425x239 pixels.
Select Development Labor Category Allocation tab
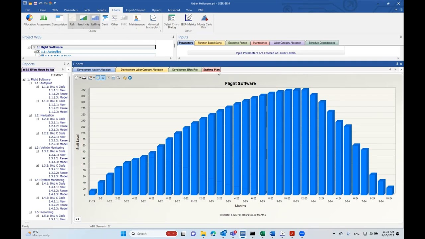pos(142,70)
